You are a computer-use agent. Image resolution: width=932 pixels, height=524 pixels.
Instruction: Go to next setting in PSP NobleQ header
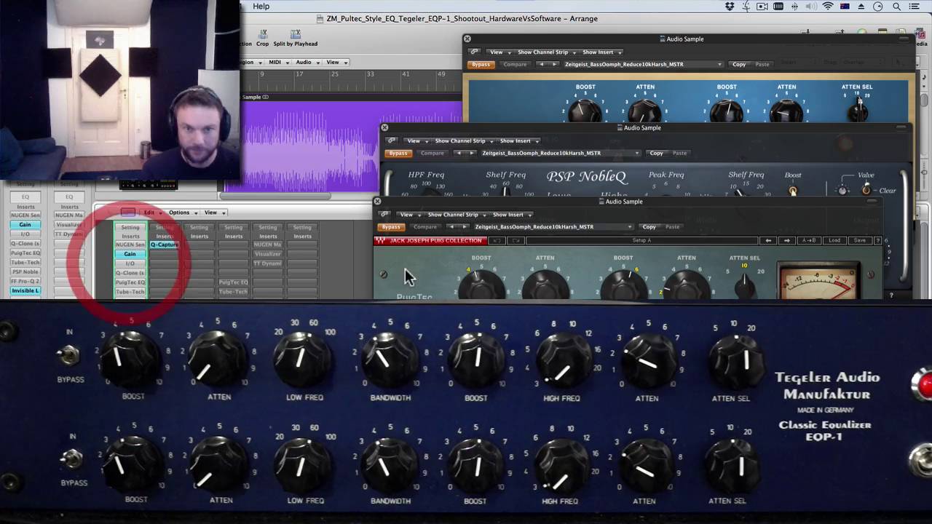click(x=471, y=153)
